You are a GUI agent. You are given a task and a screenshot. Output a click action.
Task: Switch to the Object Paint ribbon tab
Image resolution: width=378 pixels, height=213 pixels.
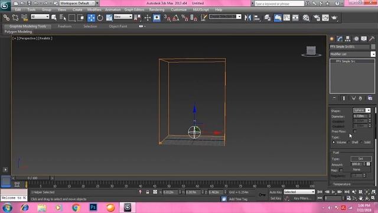coord(118,26)
